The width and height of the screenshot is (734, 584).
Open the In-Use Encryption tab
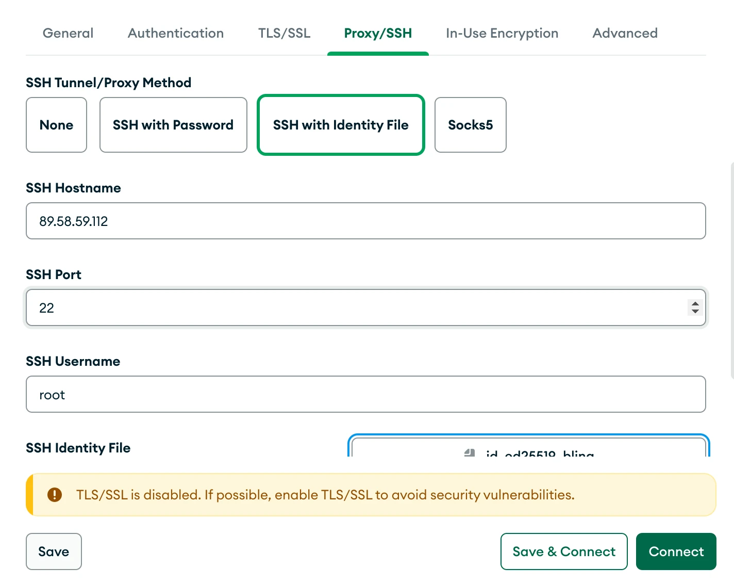tap(502, 33)
